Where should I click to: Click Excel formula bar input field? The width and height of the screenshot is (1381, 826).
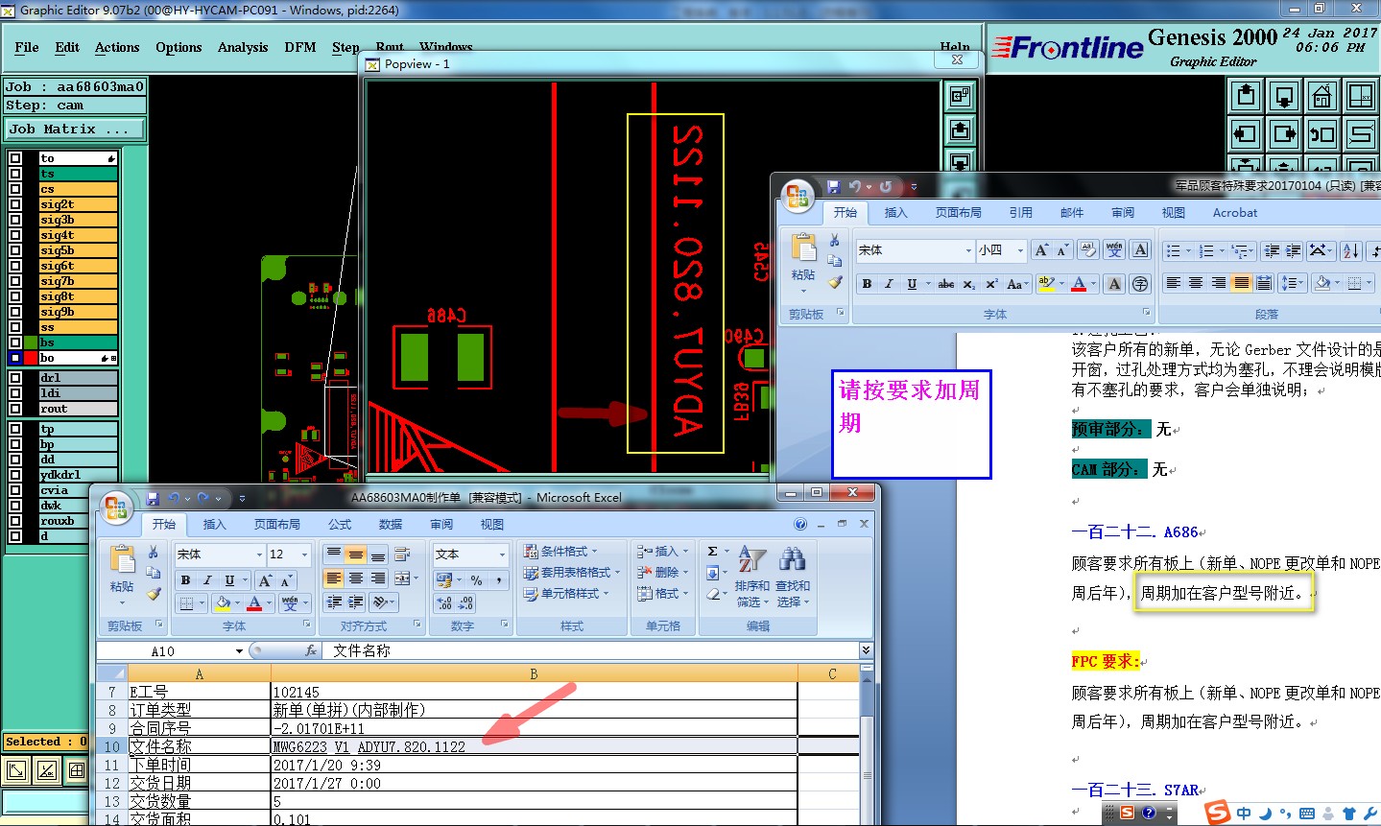point(592,650)
